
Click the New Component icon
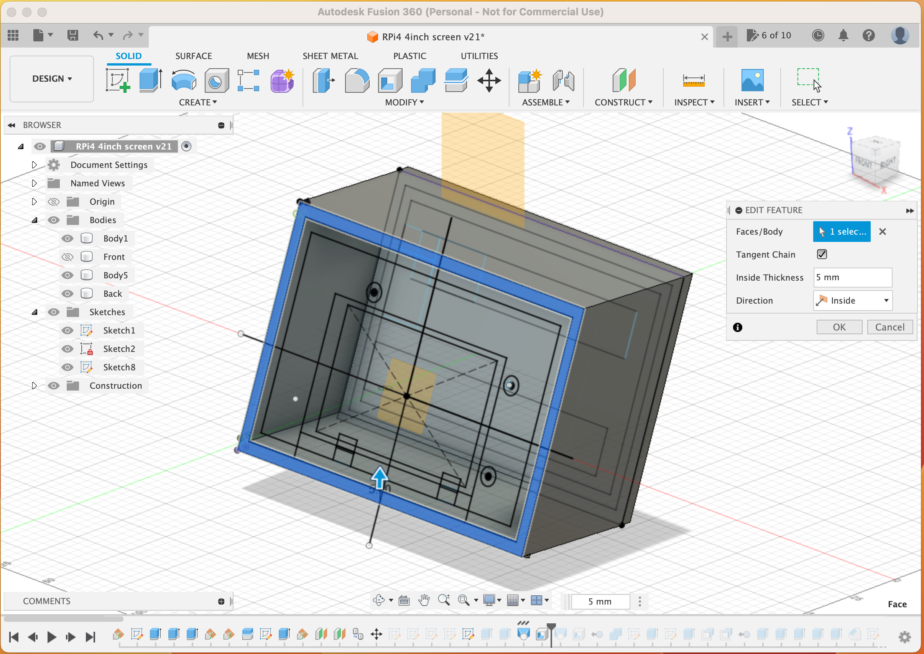coord(530,80)
